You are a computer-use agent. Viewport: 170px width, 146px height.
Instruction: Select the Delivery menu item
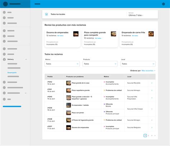(x=10, y=59)
